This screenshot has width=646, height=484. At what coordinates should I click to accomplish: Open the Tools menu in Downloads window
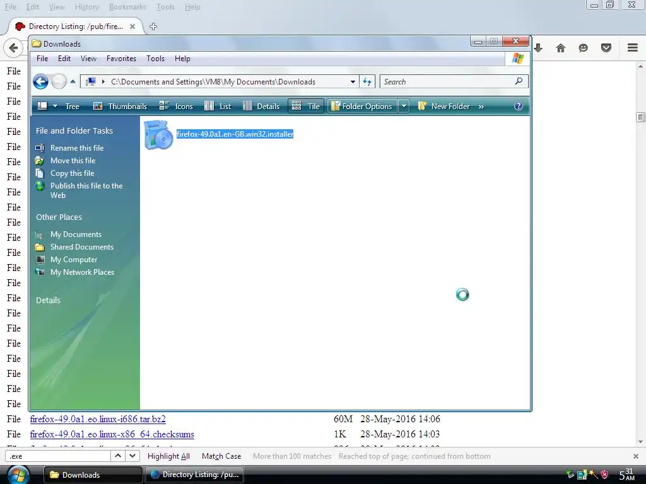click(155, 59)
